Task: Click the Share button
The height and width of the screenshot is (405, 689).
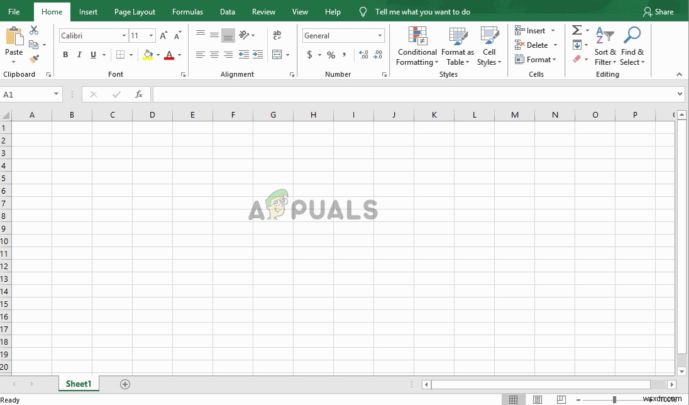Action: pyautogui.click(x=658, y=12)
